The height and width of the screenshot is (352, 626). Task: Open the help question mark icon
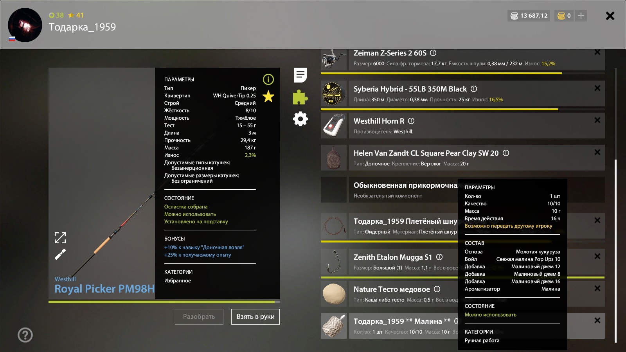point(25,335)
